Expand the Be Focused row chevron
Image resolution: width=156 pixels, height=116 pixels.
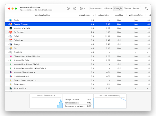pos(8,32)
